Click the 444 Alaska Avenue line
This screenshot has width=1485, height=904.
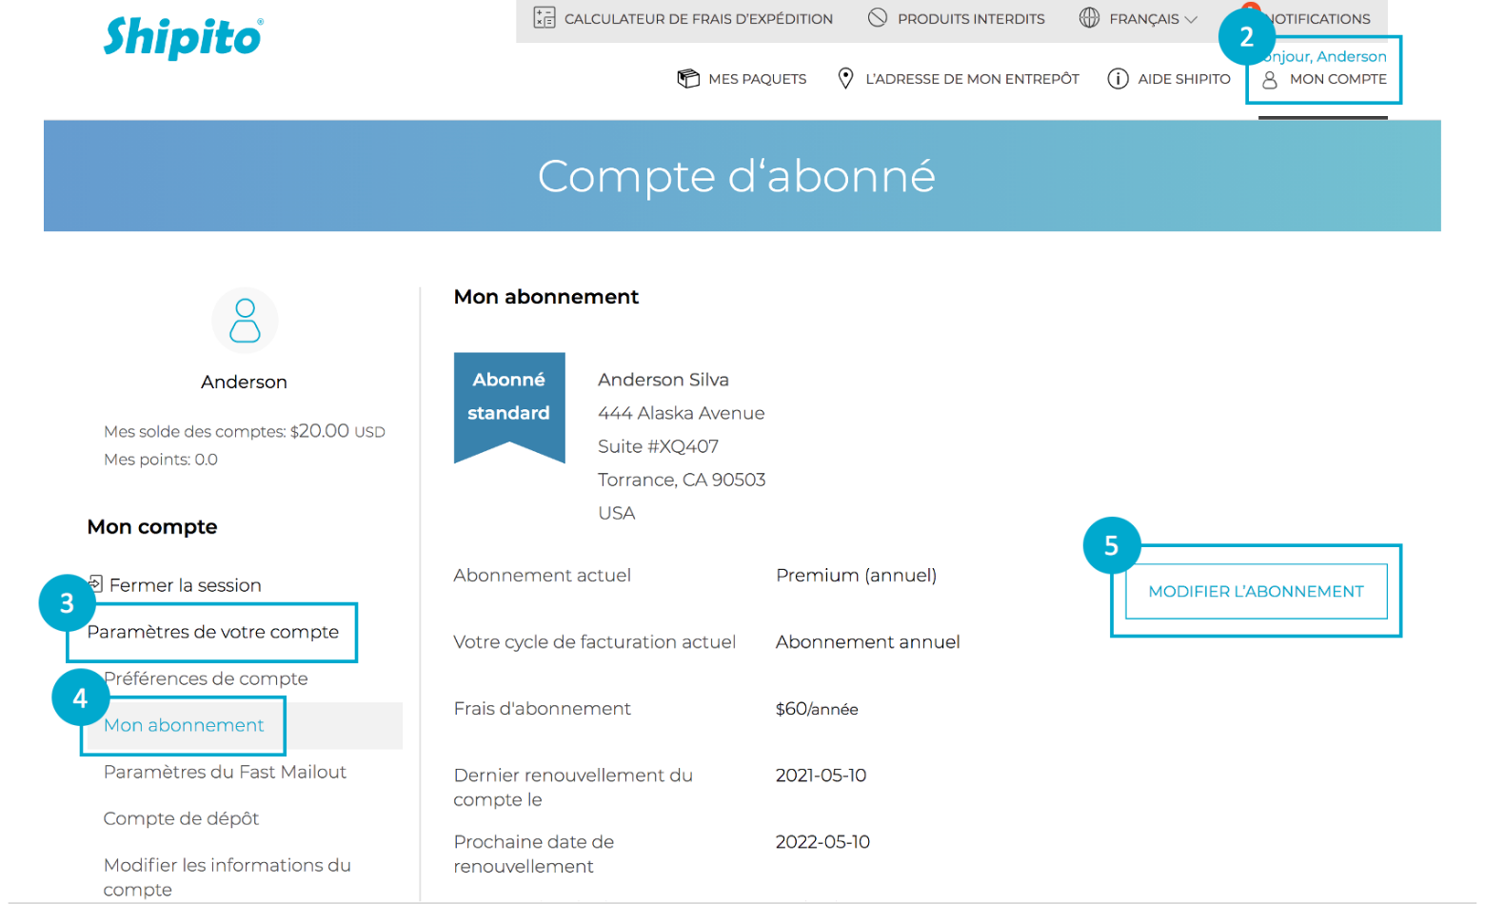681,413
